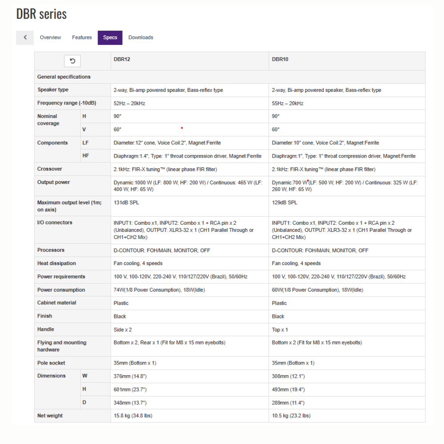The image size is (444, 444).
Task: Click the Power requirements label
Action: (61, 277)
